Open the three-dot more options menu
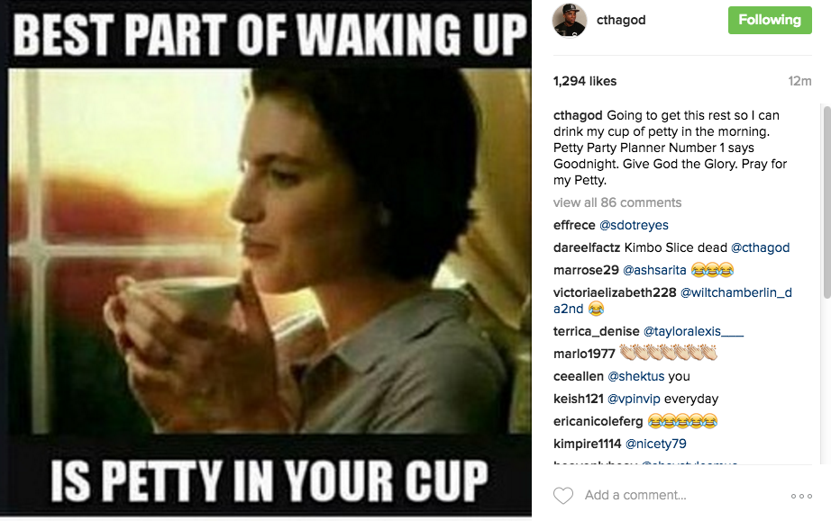The image size is (831, 521). pyautogui.click(x=801, y=496)
